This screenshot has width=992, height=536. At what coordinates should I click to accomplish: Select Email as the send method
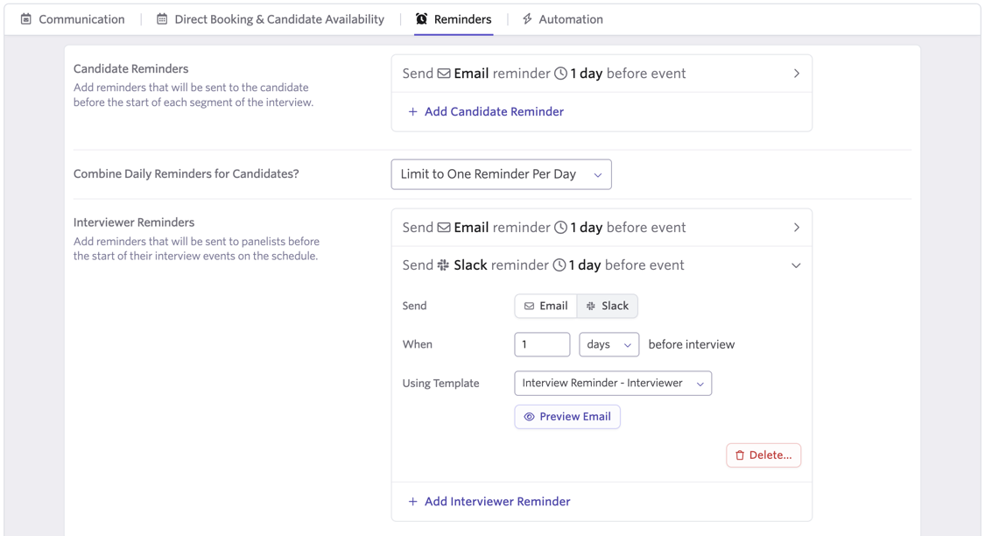pyautogui.click(x=545, y=306)
